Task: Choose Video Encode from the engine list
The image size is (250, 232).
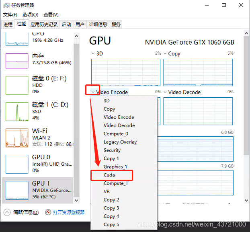Action: (124, 117)
